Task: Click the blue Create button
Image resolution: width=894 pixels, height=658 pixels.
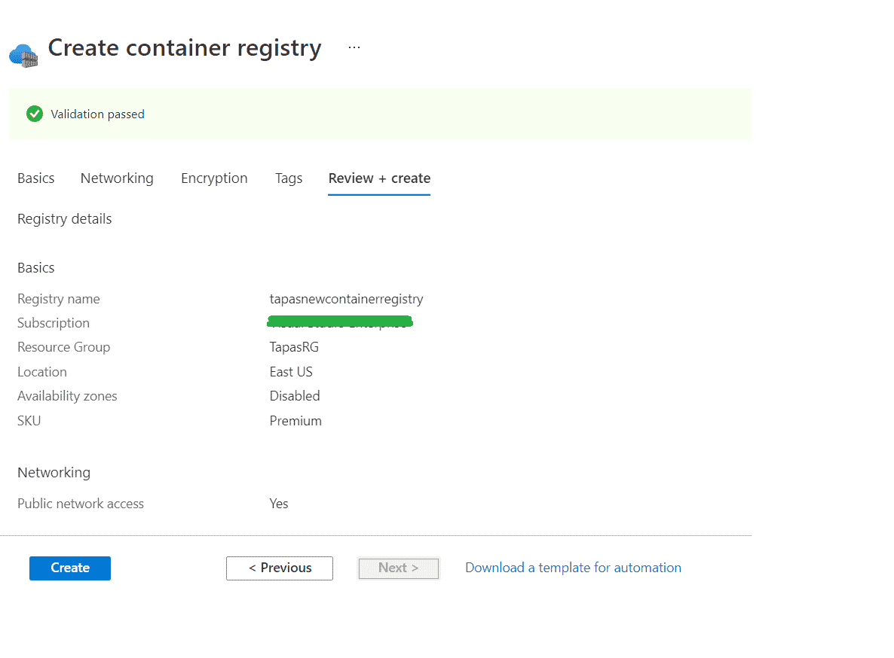Action: 69,568
